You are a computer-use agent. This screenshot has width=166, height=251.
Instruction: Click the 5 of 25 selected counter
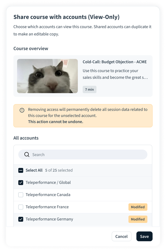[59, 171]
